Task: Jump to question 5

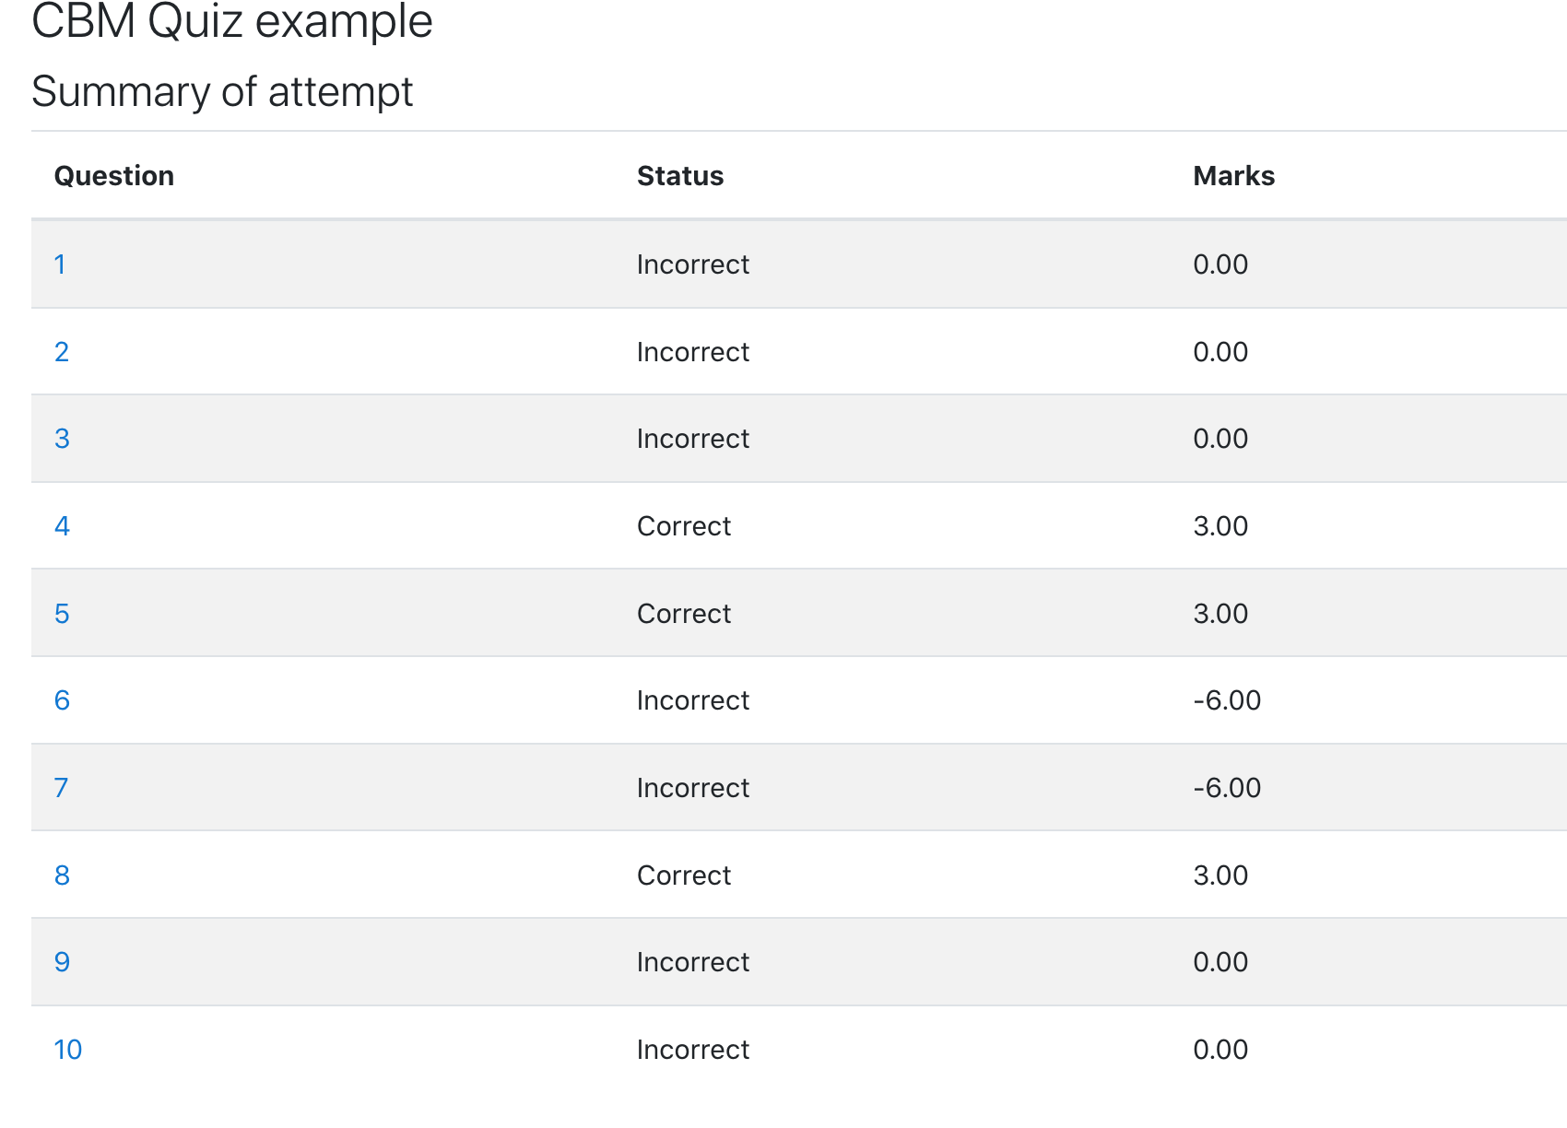Action: [x=62, y=614]
